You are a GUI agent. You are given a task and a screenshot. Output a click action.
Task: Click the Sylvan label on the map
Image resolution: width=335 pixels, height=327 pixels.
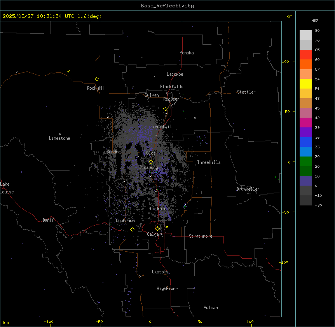point(152,95)
